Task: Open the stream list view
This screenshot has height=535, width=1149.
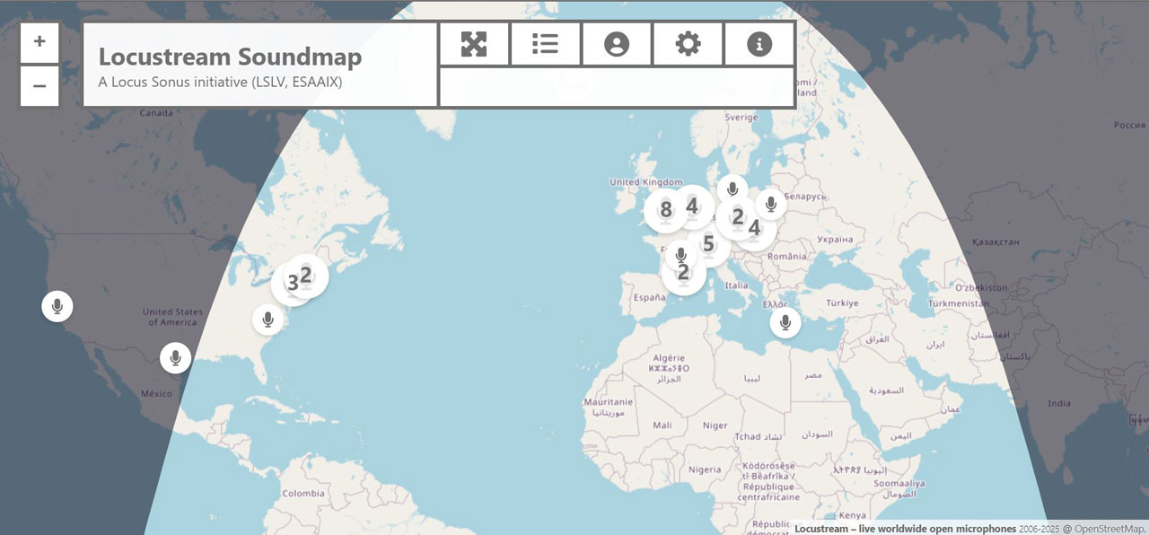Action: pos(545,44)
